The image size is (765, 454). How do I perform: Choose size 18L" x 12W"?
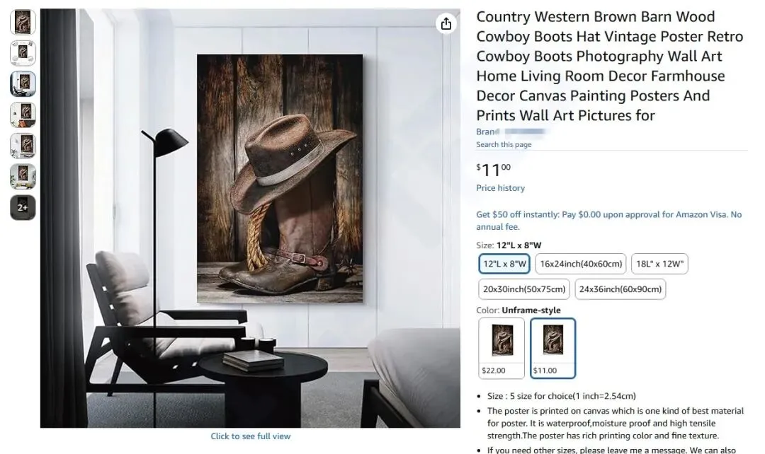click(659, 264)
